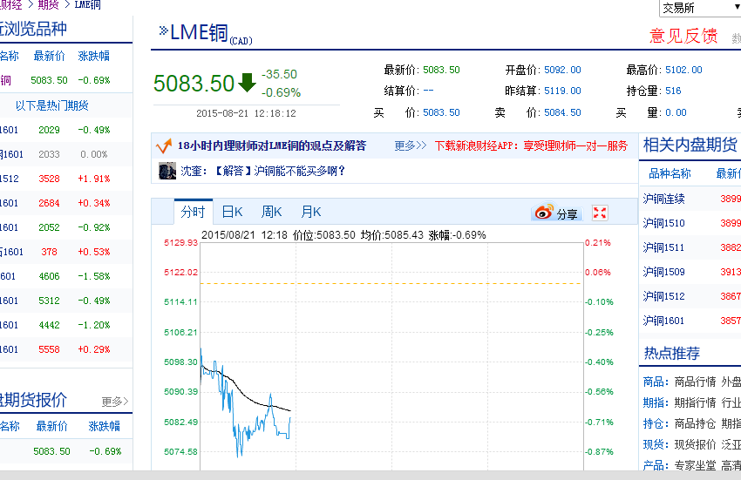
Task: Select row with price 2052 -0.92%
Action: click(65, 227)
